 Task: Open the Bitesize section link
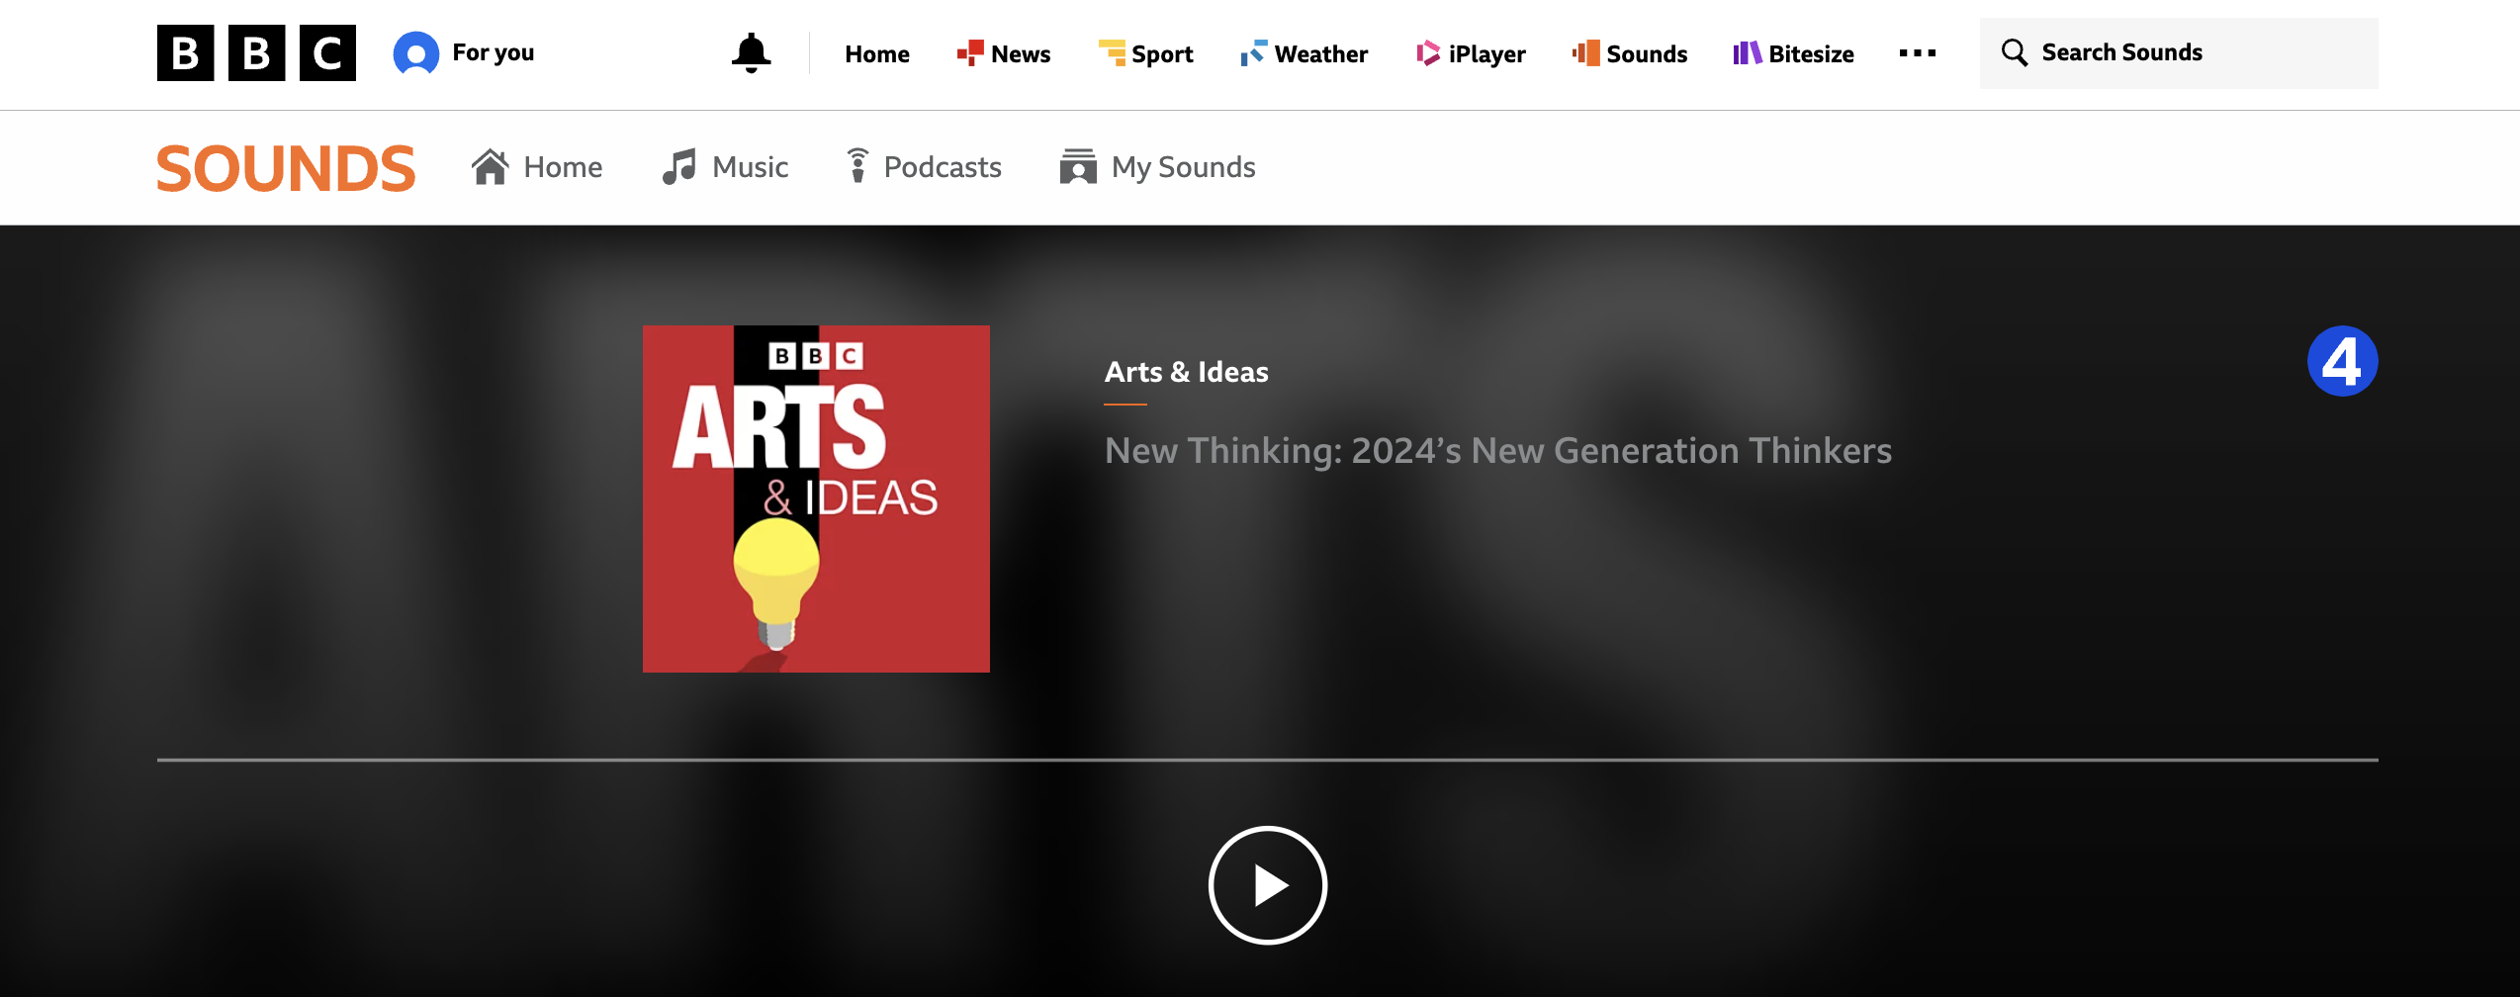click(1811, 54)
